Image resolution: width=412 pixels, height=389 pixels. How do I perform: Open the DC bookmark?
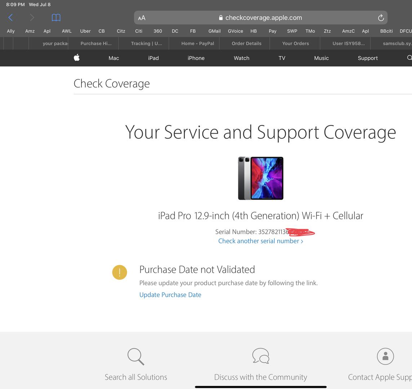(x=175, y=31)
